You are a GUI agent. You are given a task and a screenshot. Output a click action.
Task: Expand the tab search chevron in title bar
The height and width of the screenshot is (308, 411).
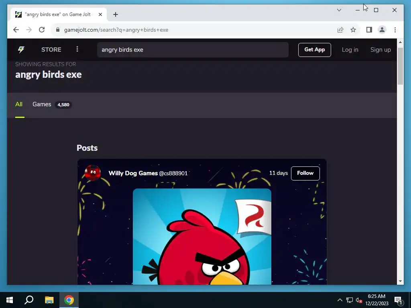point(339,10)
